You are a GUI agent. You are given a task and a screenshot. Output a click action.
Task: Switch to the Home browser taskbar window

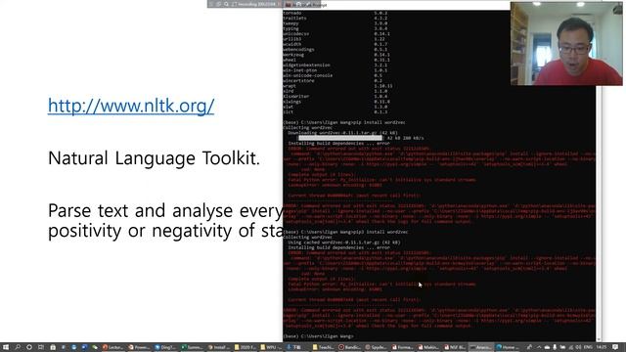click(507, 347)
